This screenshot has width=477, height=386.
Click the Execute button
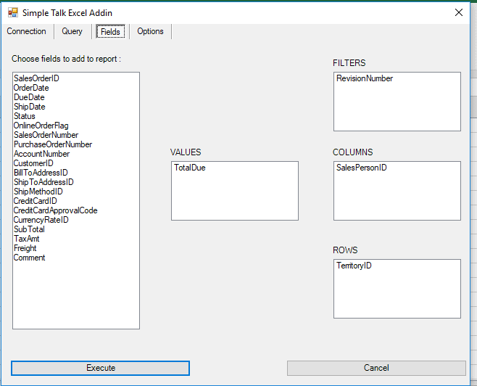[x=100, y=368]
